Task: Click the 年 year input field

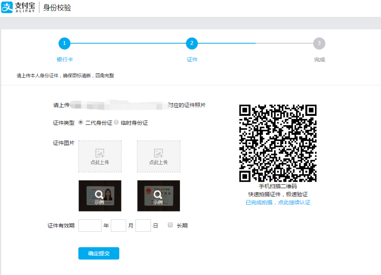Action: [90, 225]
